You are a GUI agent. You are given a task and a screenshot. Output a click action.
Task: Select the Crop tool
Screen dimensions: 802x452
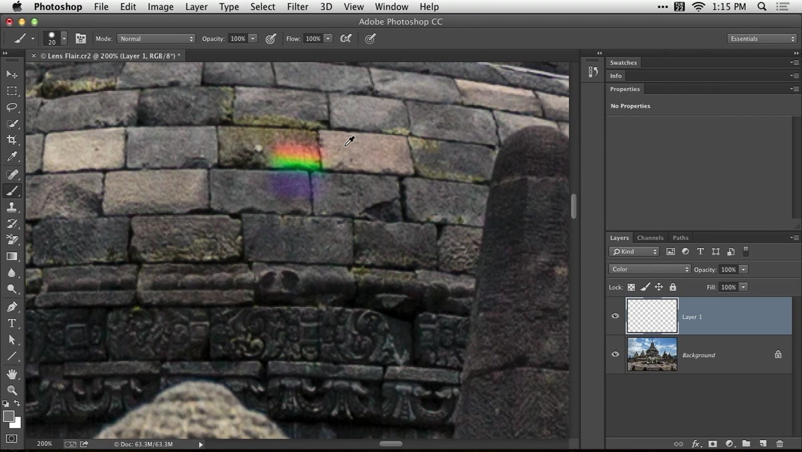pos(12,140)
